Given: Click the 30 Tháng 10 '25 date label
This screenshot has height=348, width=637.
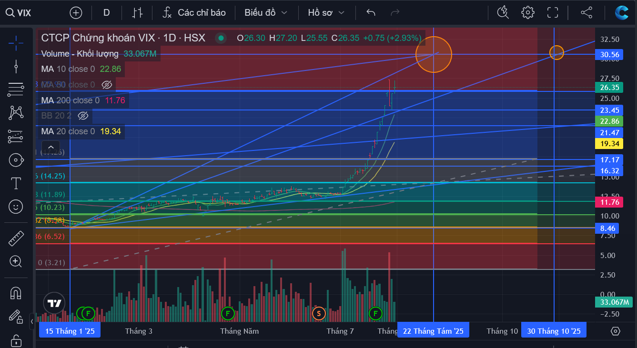Looking at the screenshot, I should pyautogui.click(x=554, y=331).
